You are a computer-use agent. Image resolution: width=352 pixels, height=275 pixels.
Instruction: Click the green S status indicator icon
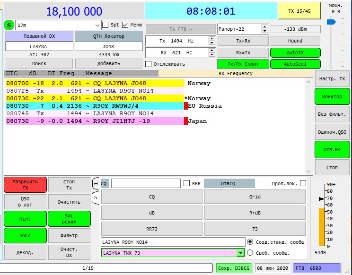coord(9,25)
